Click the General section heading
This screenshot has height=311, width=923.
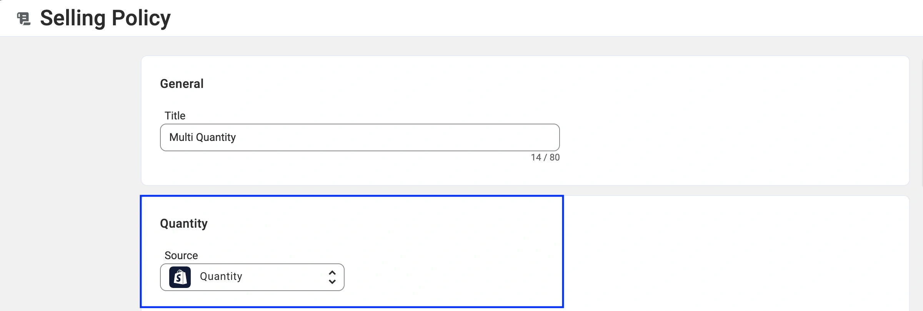pos(182,84)
